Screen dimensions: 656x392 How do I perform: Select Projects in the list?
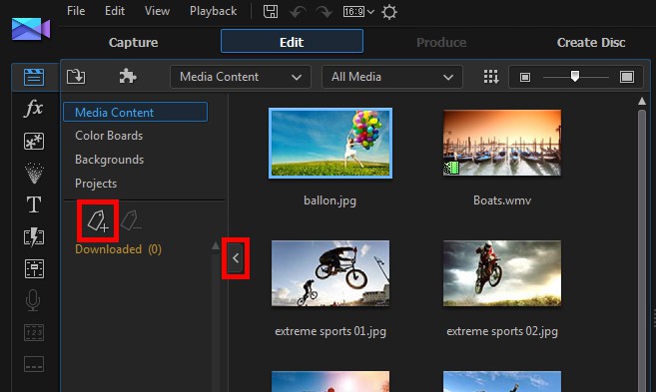point(96,184)
